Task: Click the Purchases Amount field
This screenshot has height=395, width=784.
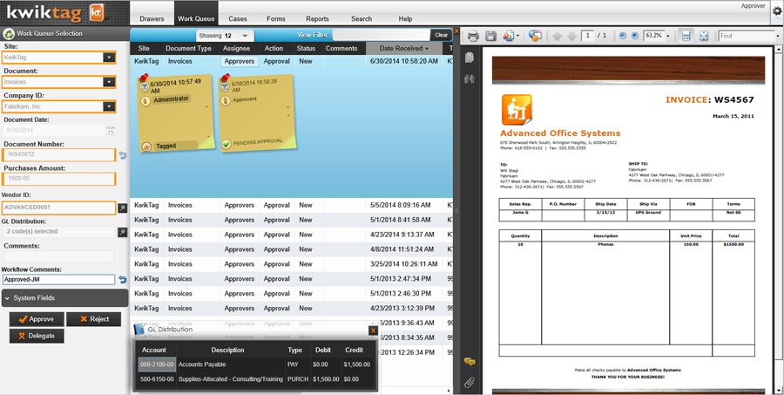Action: [59, 179]
